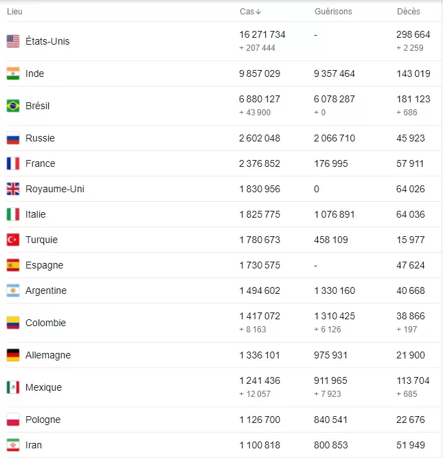
Task: Click the Lieu column header
Action: click(x=14, y=12)
